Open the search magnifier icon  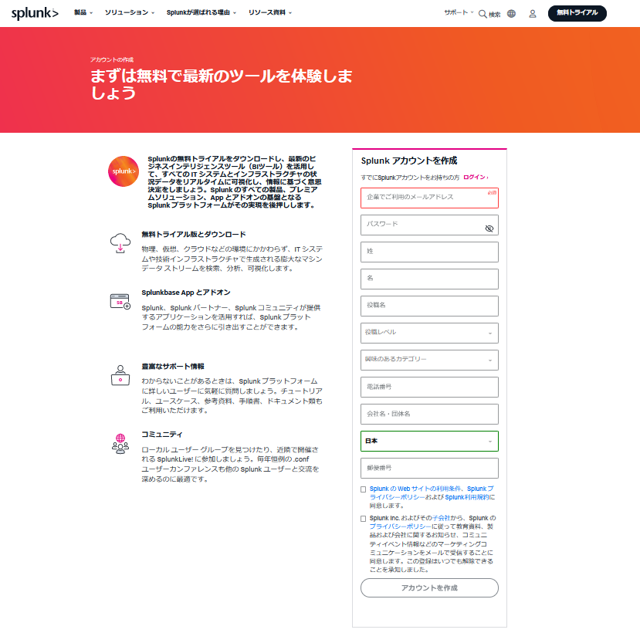(x=481, y=13)
